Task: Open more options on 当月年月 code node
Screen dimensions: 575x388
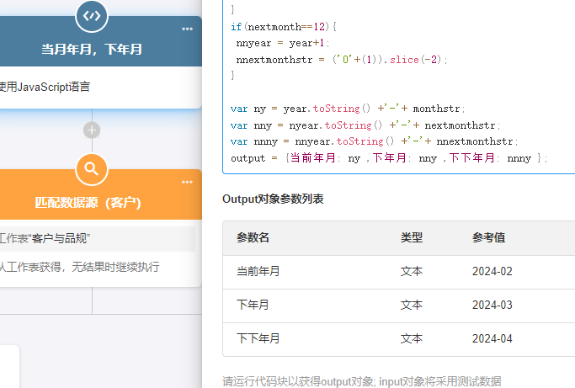Action: [x=187, y=29]
